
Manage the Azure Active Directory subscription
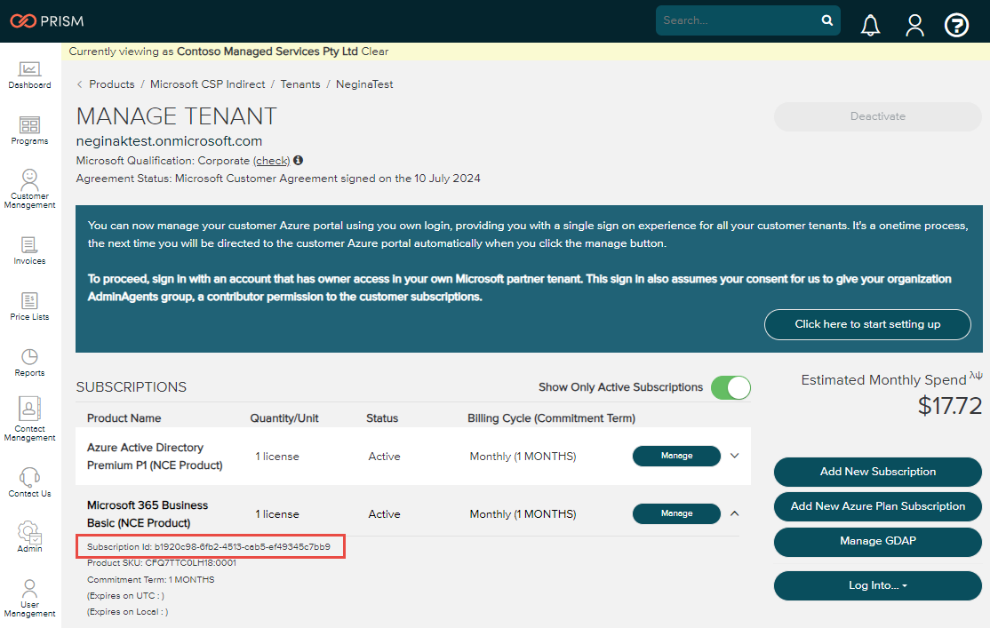click(677, 456)
